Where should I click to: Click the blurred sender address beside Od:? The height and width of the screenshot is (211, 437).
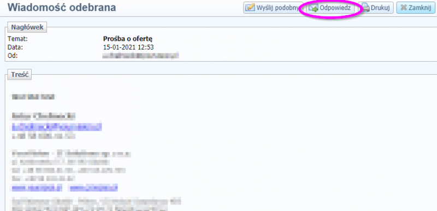pos(140,56)
